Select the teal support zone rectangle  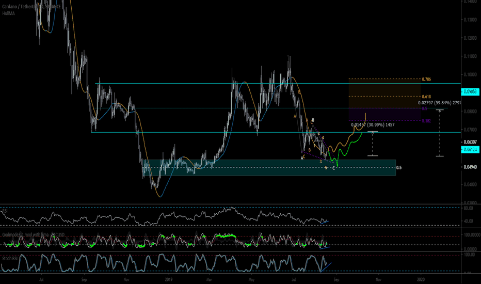(x=269, y=168)
